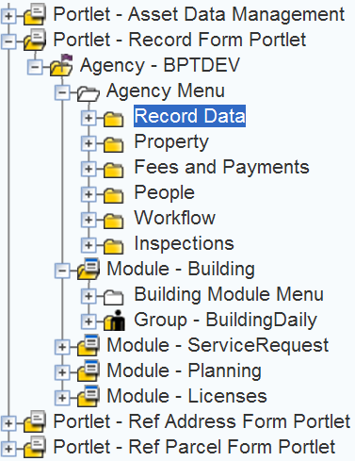Collapse the Agency Menu node
The width and height of the screenshot is (355, 461).
pos(62,92)
